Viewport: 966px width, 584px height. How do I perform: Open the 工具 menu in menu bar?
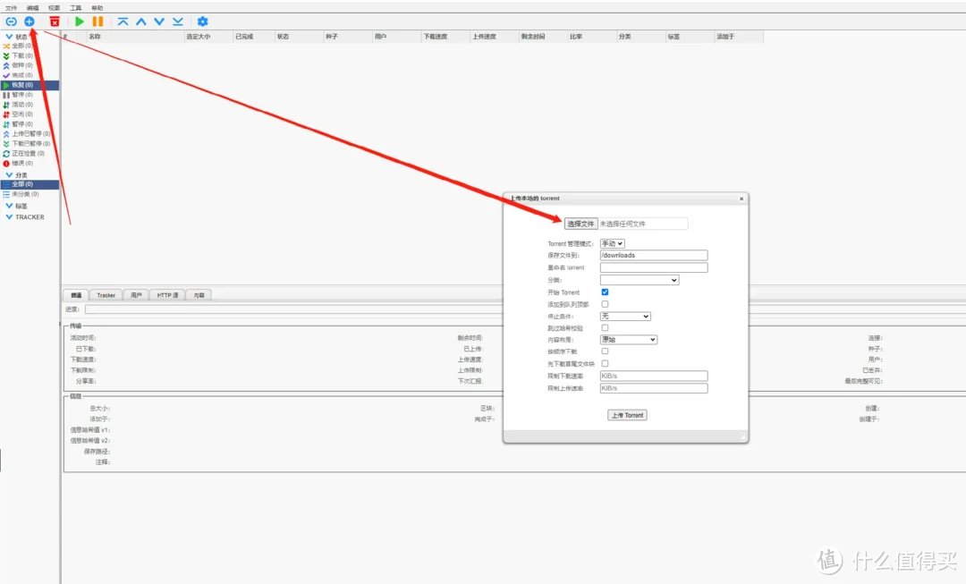[x=76, y=7]
